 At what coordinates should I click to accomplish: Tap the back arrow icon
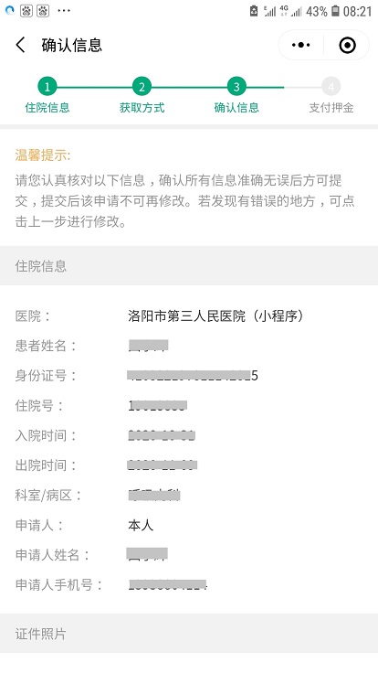pos(20,45)
